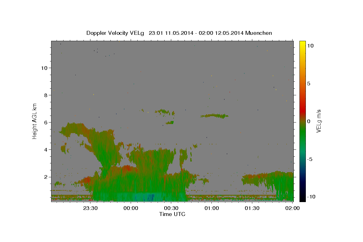Image resolution: width=363 pixels, height=242 pixels.
Task: Select the 'Muenchen' location text in title
Action: (259, 33)
